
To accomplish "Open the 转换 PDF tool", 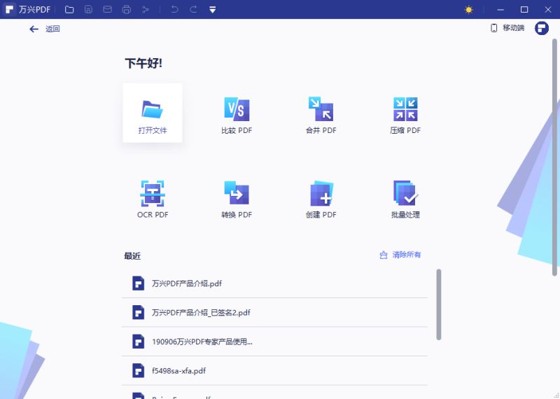I will pos(237,200).
